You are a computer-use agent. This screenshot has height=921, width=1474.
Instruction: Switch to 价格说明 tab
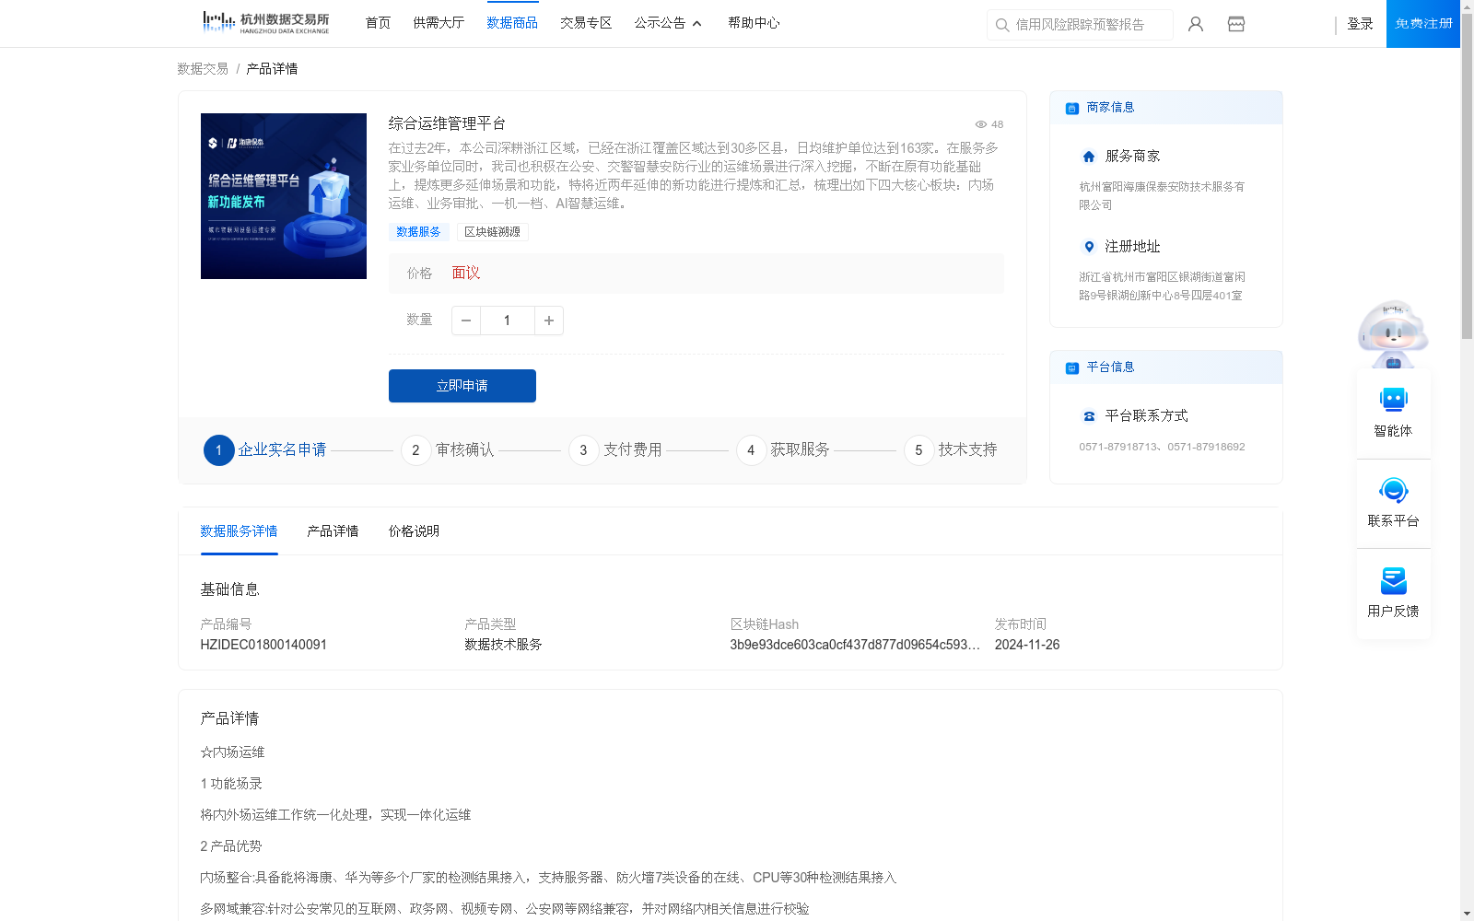click(414, 531)
